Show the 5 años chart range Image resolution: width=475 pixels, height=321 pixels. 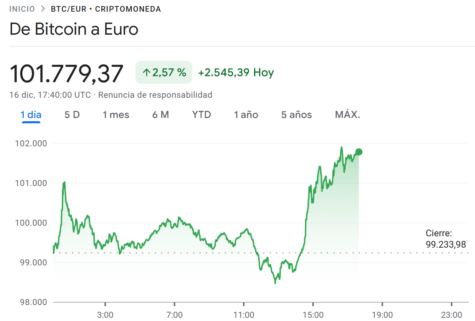point(296,115)
